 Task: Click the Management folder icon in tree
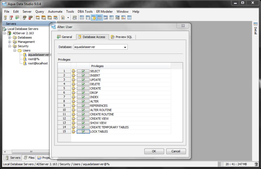click(15, 42)
